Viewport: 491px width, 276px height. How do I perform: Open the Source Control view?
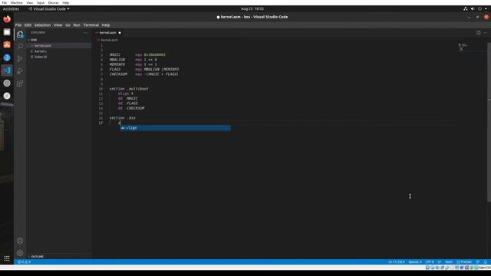coord(20,58)
